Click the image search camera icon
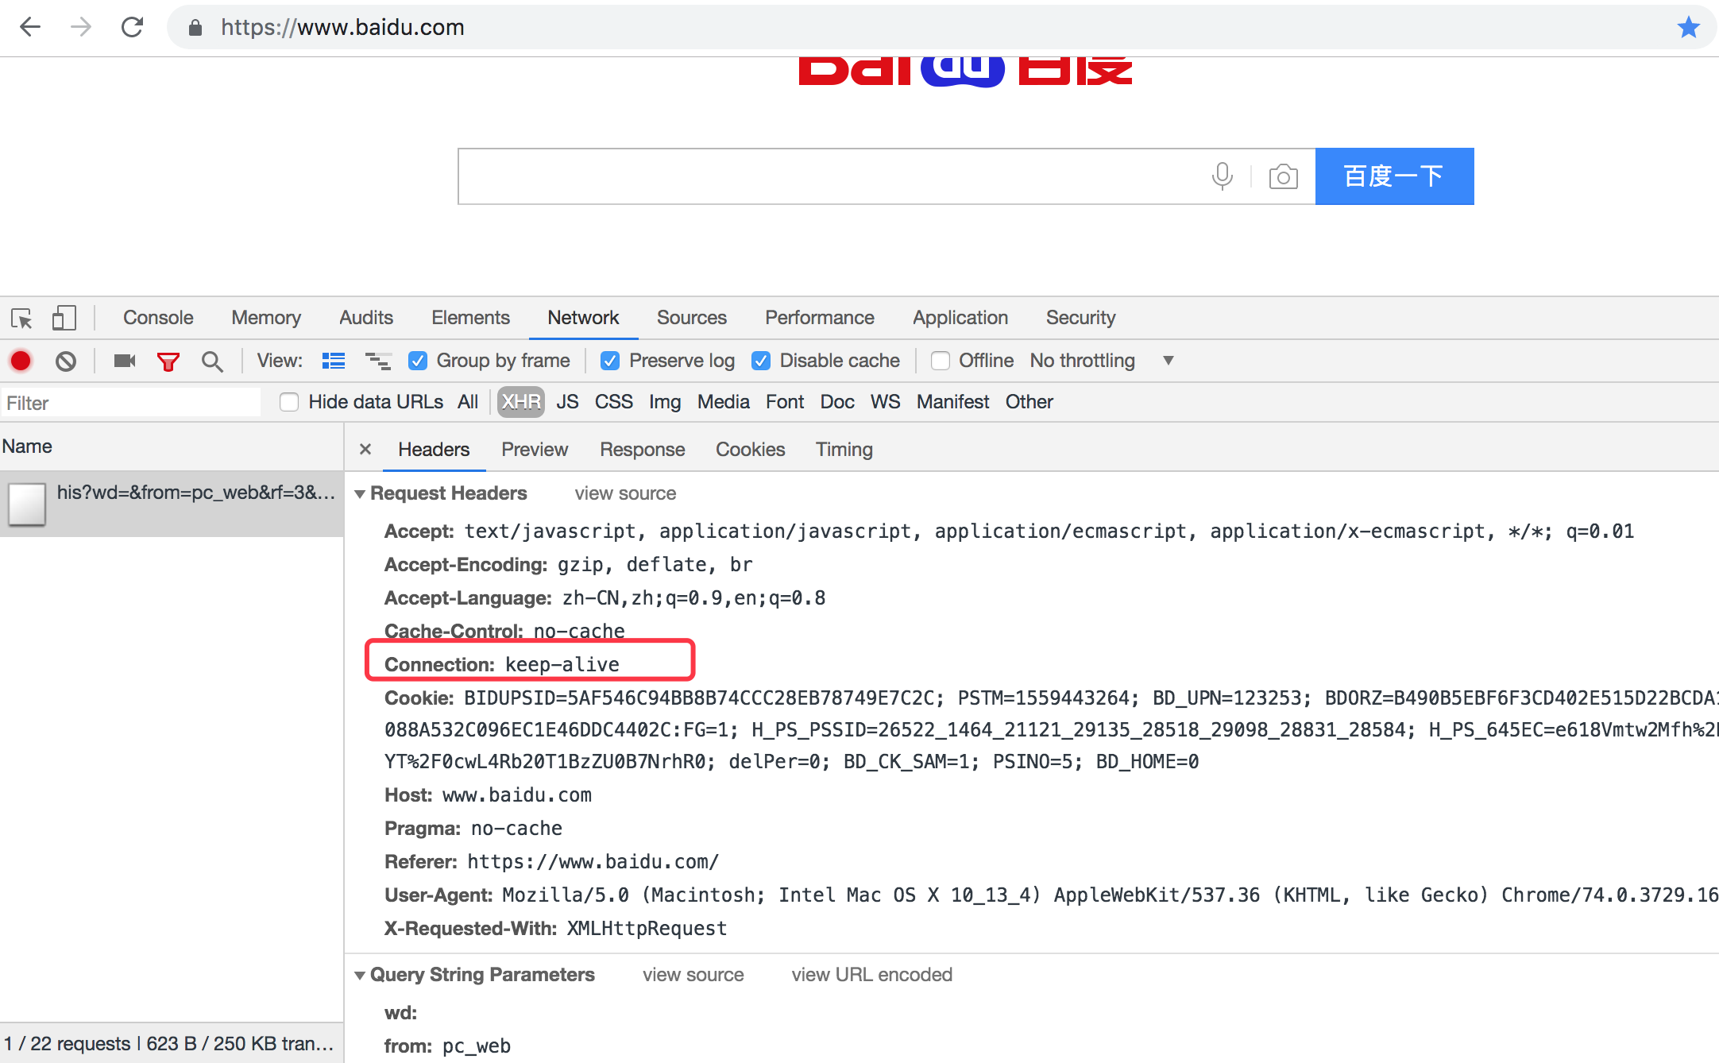 (x=1283, y=176)
